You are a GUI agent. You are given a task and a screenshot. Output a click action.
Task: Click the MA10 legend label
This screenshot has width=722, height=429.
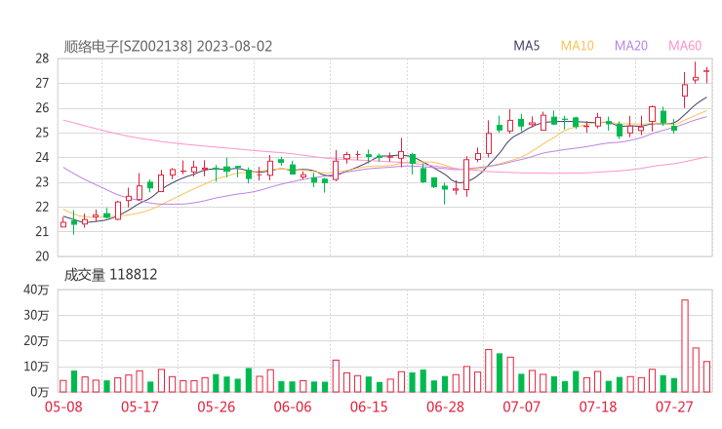[577, 46]
